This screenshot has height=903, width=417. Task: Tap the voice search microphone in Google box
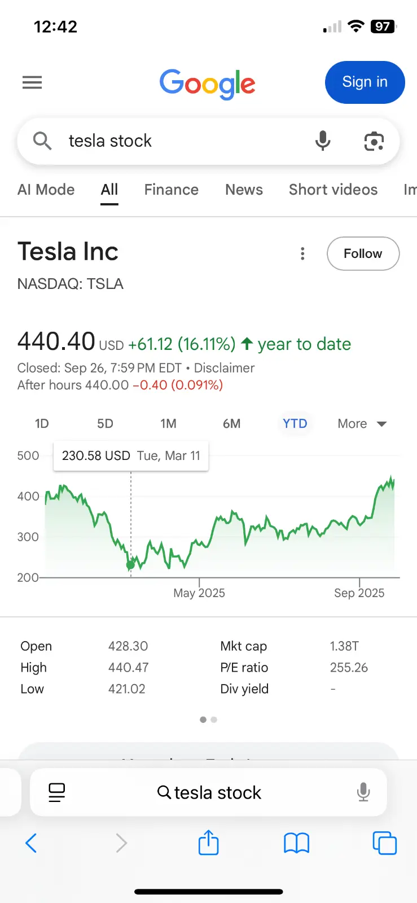click(x=323, y=141)
